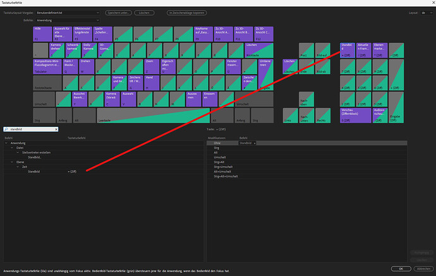Select the Rücktaste key labeled Löschen
Screen dimensions: 436x276
pos(259,51)
